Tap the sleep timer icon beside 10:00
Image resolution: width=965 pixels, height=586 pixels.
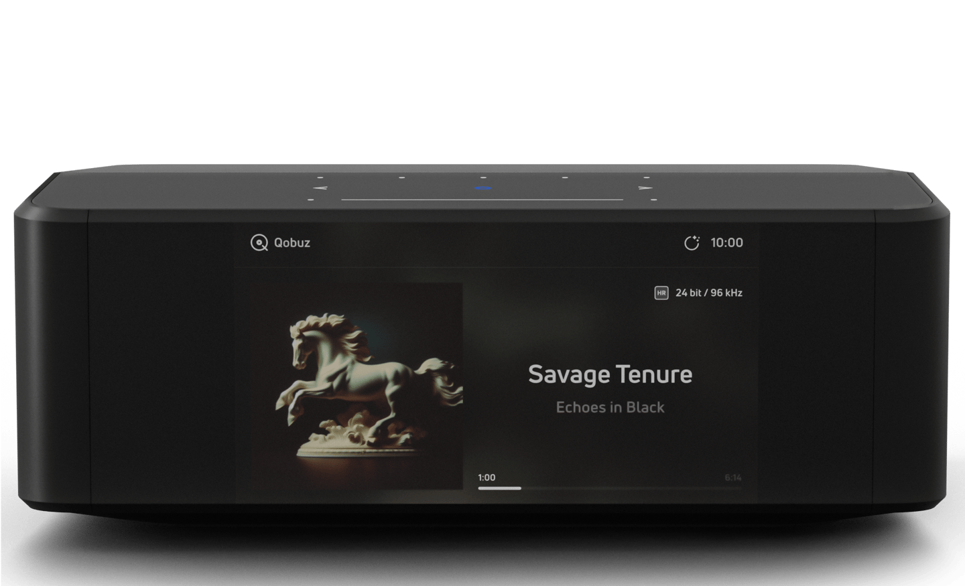[x=692, y=242]
